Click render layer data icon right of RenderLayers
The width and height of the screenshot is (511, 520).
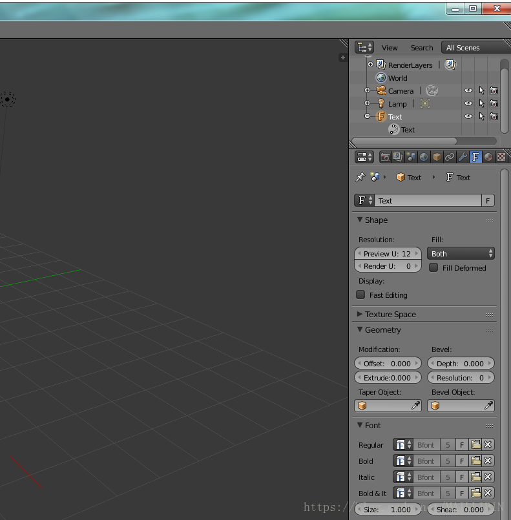[x=450, y=65]
